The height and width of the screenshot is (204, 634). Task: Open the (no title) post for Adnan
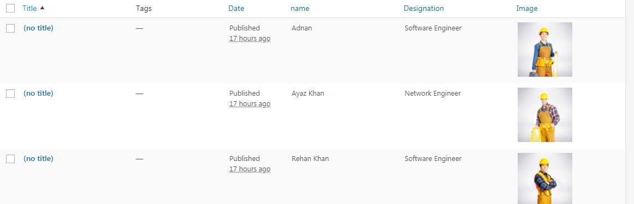[38, 28]
